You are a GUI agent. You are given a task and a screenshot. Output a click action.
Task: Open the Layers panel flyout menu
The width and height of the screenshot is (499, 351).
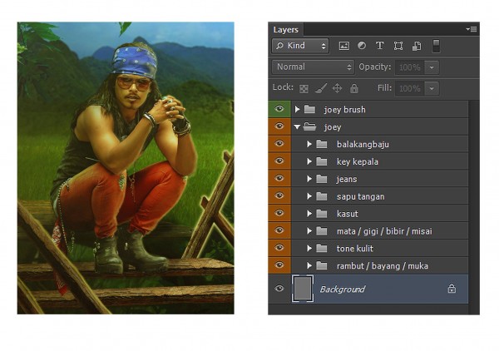pos(472,29)
